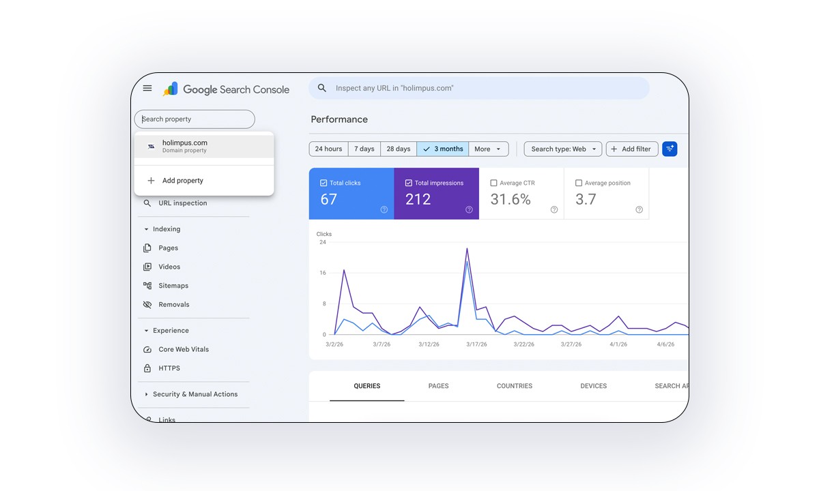This screenshot has width=819, height=491.
Task: Click the Add filter button
Action: [x=632, y=149]
